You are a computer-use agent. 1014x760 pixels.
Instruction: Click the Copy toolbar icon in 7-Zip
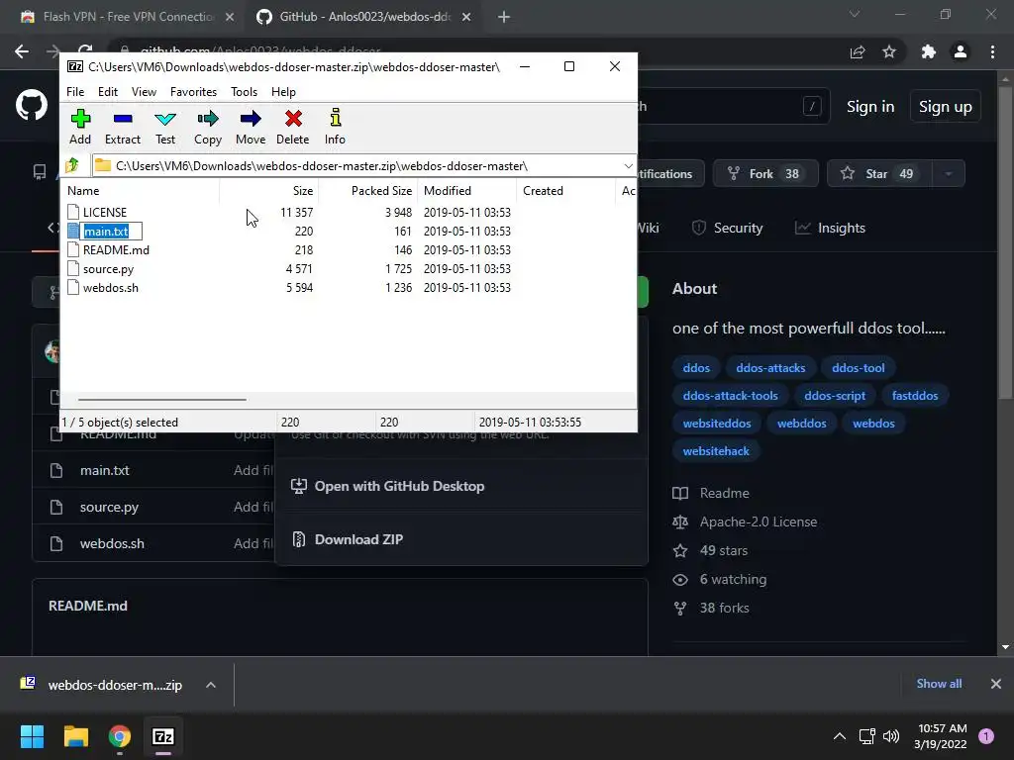208,127
